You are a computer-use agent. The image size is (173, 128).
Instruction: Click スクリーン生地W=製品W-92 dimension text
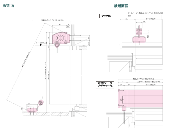click(x=148, y=82)
